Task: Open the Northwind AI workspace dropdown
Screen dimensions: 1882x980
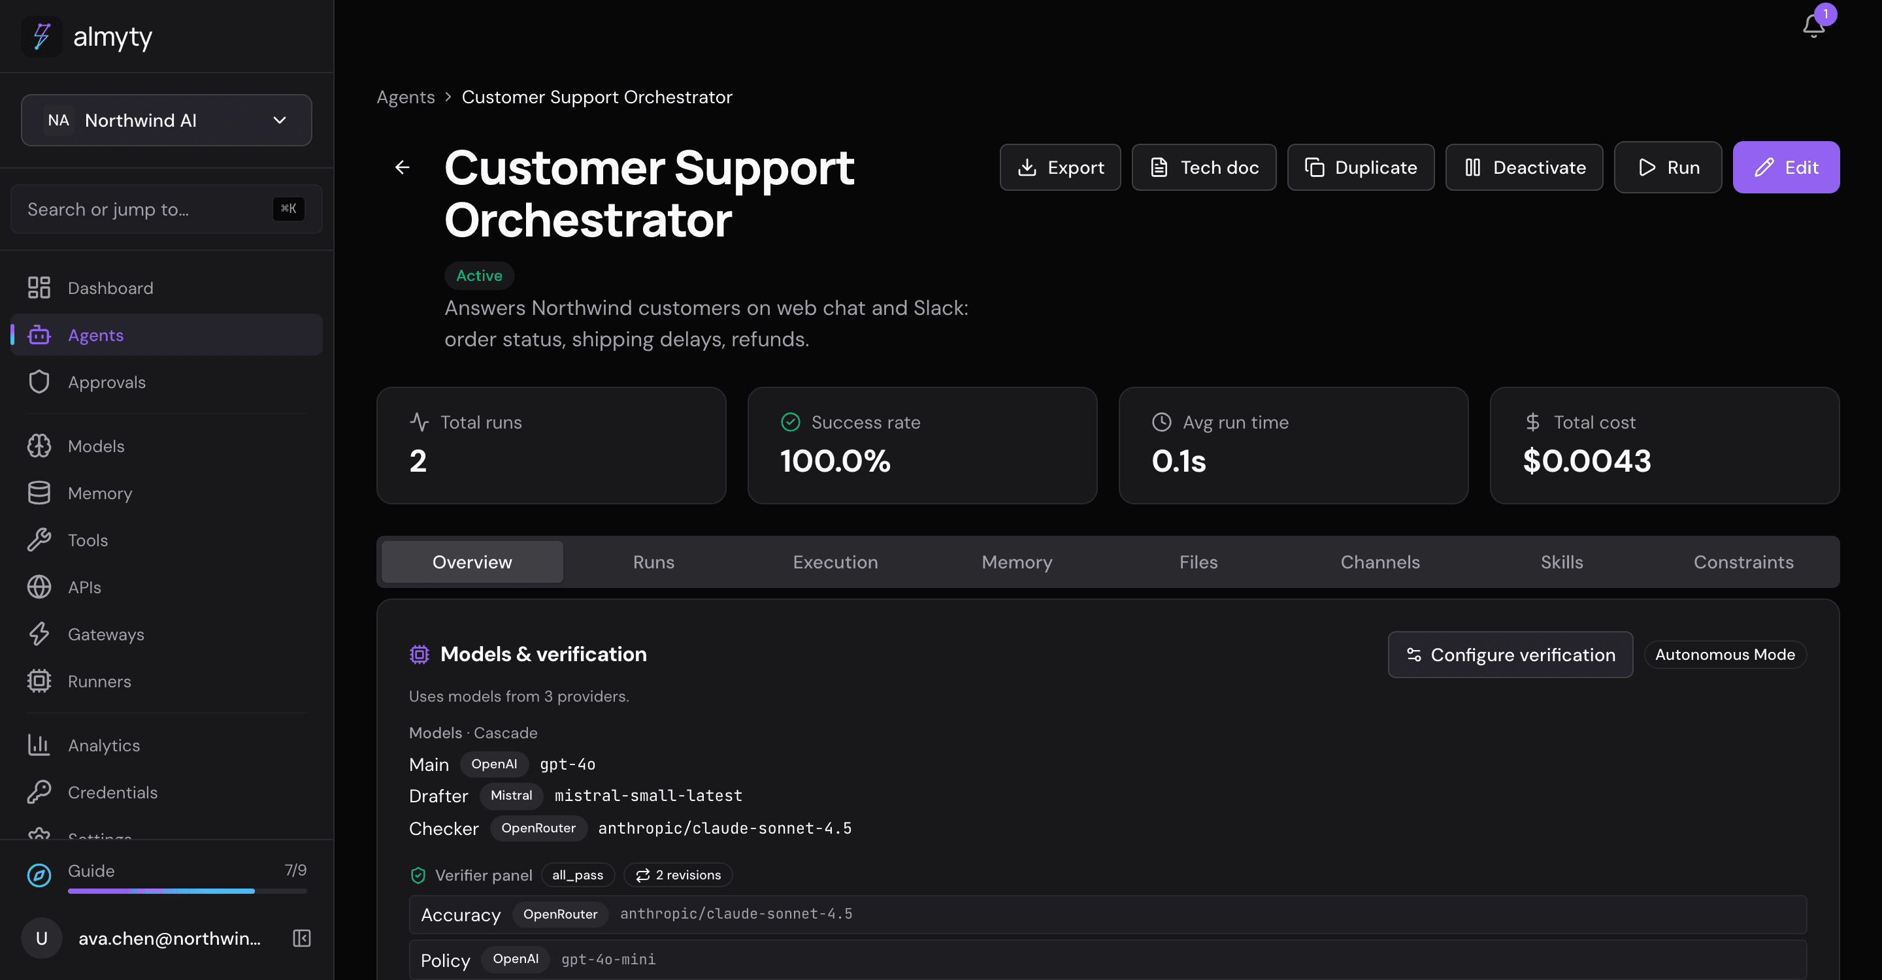Action: coord(167,120)
